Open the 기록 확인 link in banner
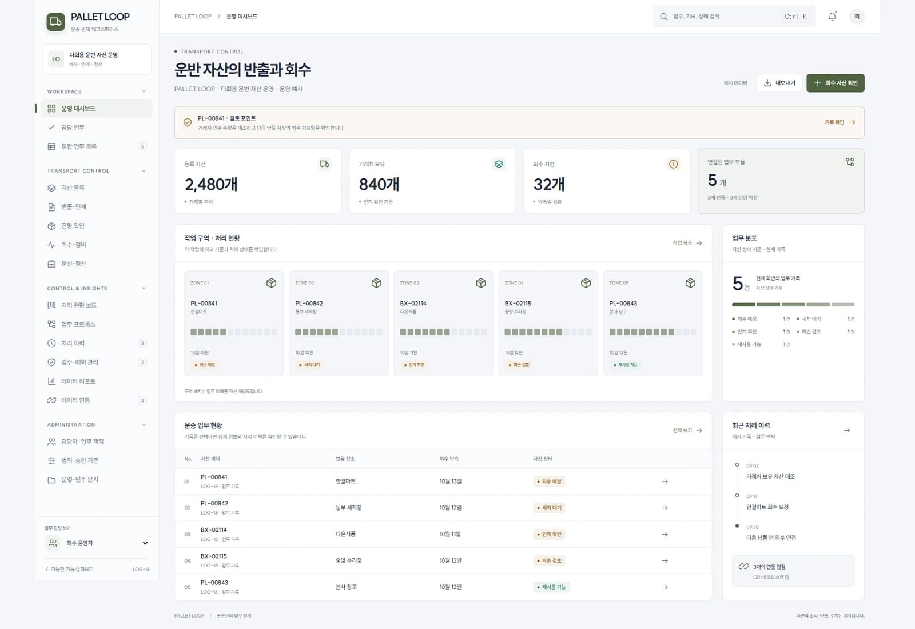 pos(840,122)
